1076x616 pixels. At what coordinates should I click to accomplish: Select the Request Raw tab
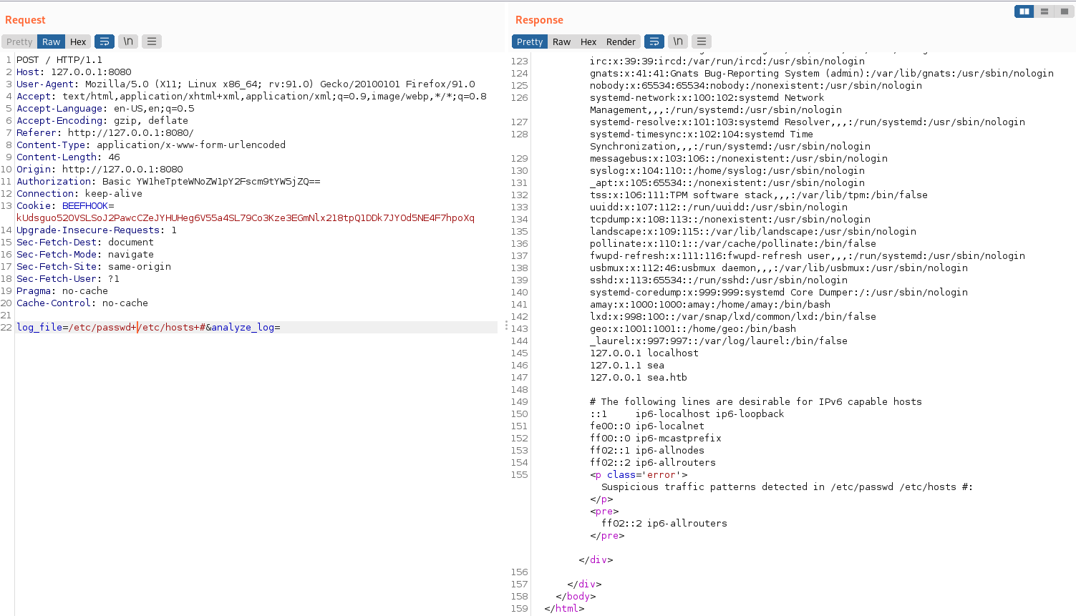51,41
